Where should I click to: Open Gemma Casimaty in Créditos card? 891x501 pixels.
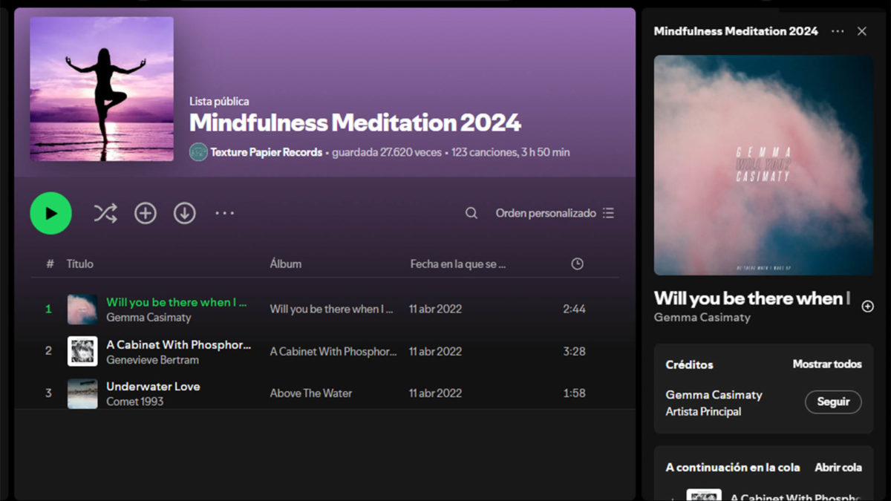tap(714, 395)
